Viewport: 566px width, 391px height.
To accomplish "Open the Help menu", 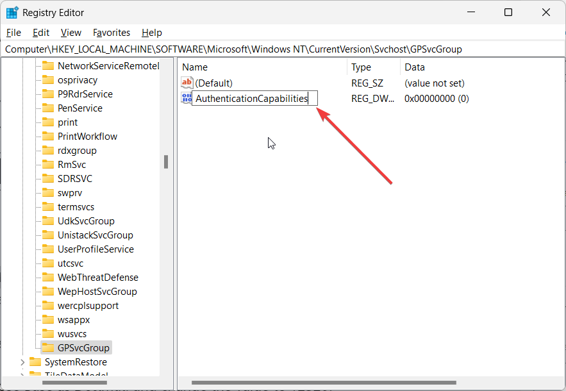I will tap(152, 33).
